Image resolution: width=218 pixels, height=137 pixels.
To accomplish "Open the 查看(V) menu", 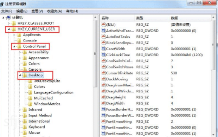I will pyautogui.click(x=37, y=11).
